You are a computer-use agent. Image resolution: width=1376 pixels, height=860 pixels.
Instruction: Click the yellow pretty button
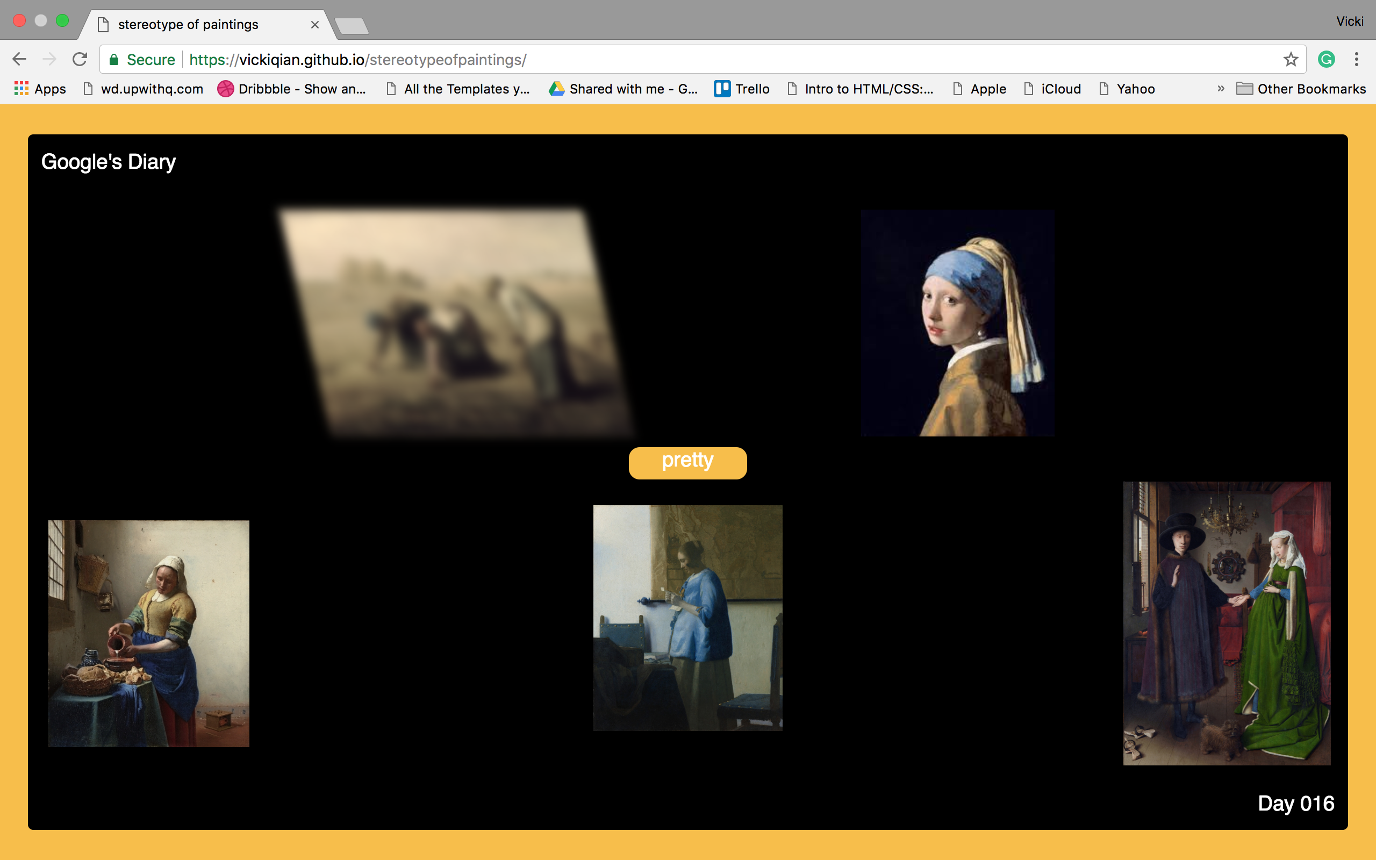(687, 462)
